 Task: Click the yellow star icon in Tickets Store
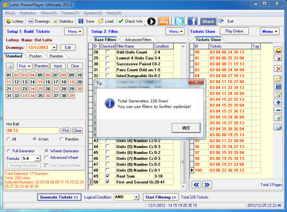278,50
